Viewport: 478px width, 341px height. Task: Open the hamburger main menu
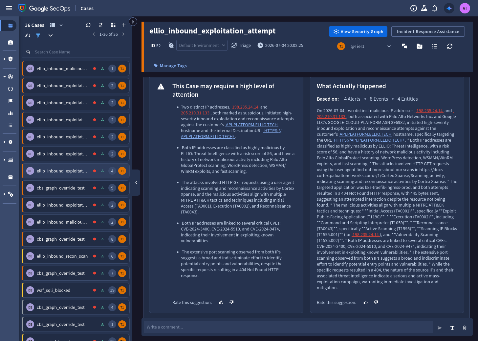coord(9,8)
